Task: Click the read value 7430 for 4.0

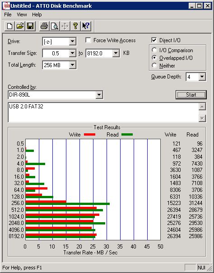Action: [197, 164]
